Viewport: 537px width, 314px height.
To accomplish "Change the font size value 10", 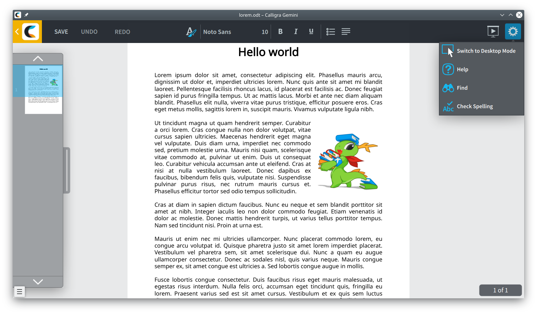I will 265,32.
